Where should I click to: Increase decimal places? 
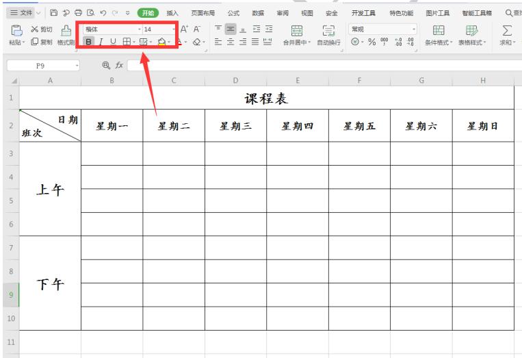point(398,42)
